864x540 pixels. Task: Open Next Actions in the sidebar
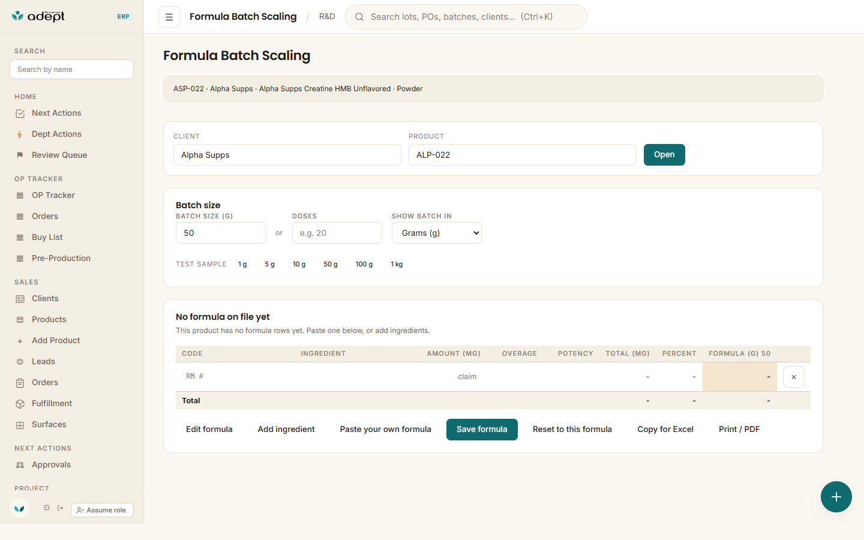tap(56, 113)
